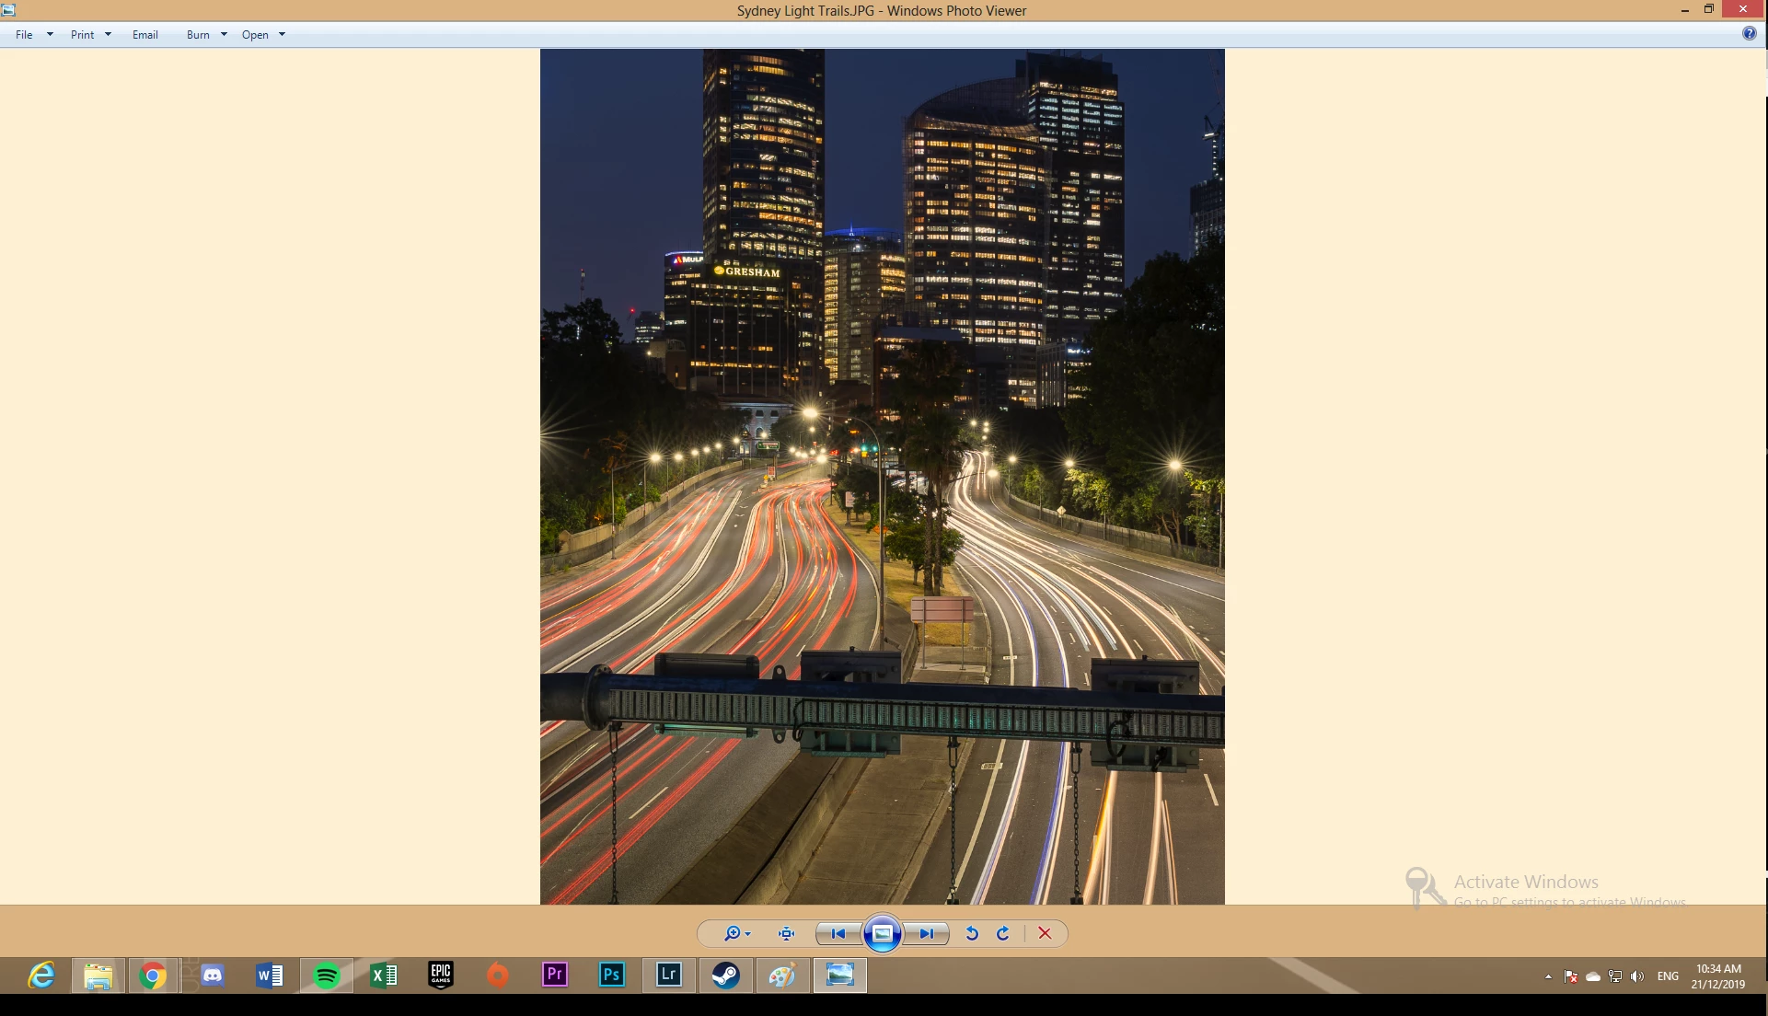This screenshot has height=1016, width=1768.
Task: Launch Photoshop from the taskbar
Action: tap(611, 975)
